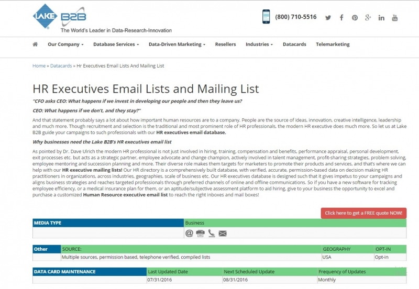Go to homepage via house icon
Viewport: 419px width, 289px height.
(x=35, y=45)
